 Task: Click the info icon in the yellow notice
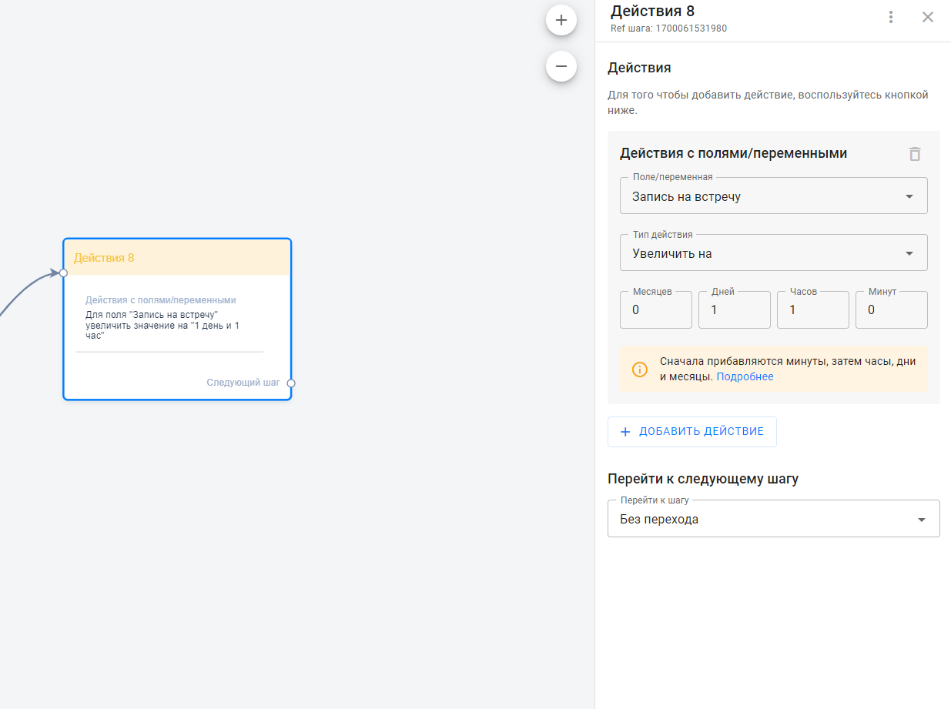pyautogui.click(x=640, y=370)
